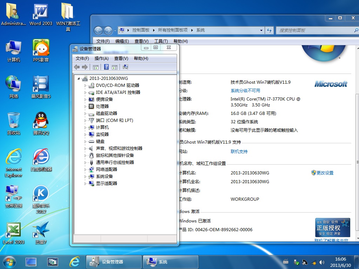This screenshot has width=359, height=269.
Task: Click the 控制面板 breadcrumb in address bar
Action: [141, 30]
